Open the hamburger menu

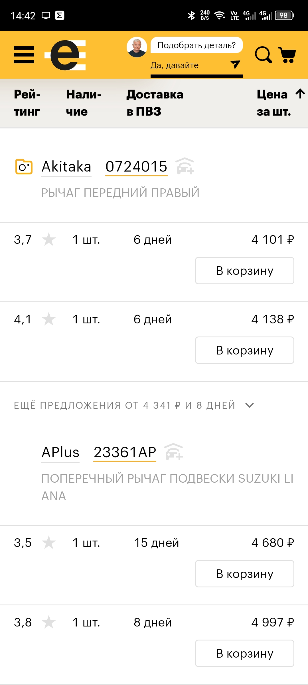click(24, 55)
